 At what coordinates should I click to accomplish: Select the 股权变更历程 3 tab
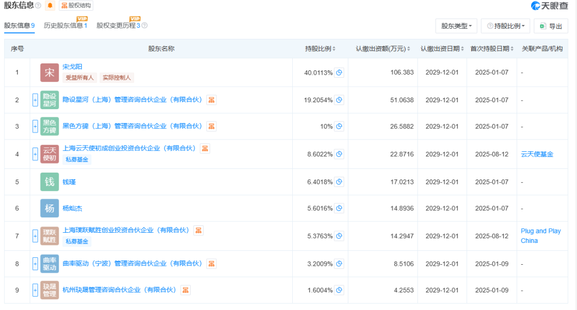pos(118,26)
